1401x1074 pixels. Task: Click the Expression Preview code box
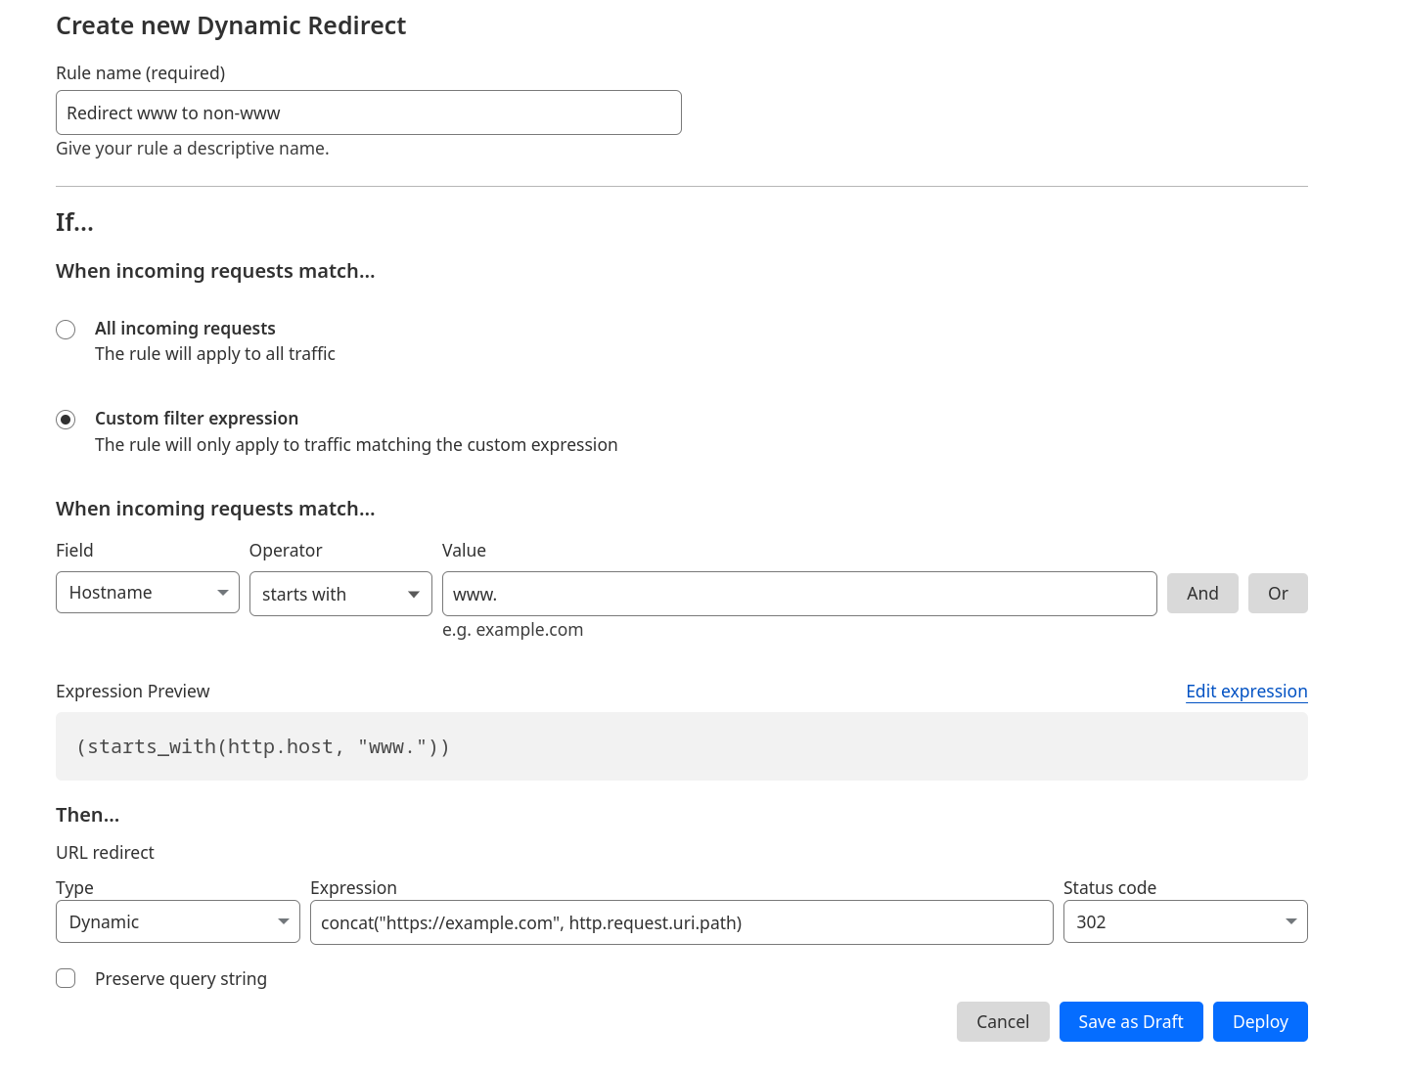click(681, 746)
